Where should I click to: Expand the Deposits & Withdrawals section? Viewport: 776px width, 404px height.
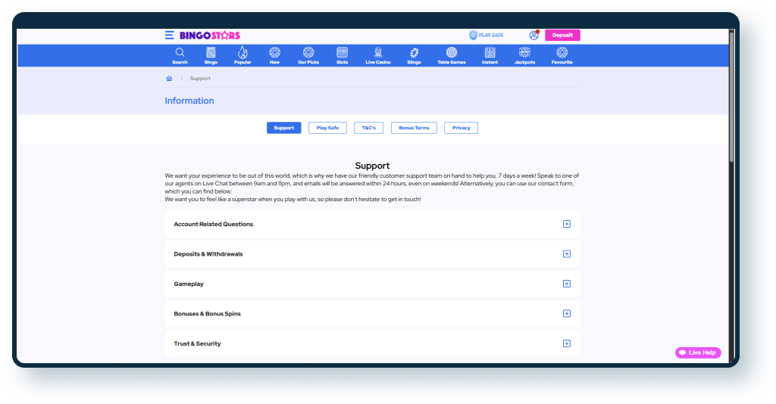pos(566,254)
